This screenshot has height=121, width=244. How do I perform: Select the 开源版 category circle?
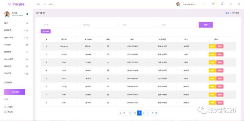pos(5,107)
